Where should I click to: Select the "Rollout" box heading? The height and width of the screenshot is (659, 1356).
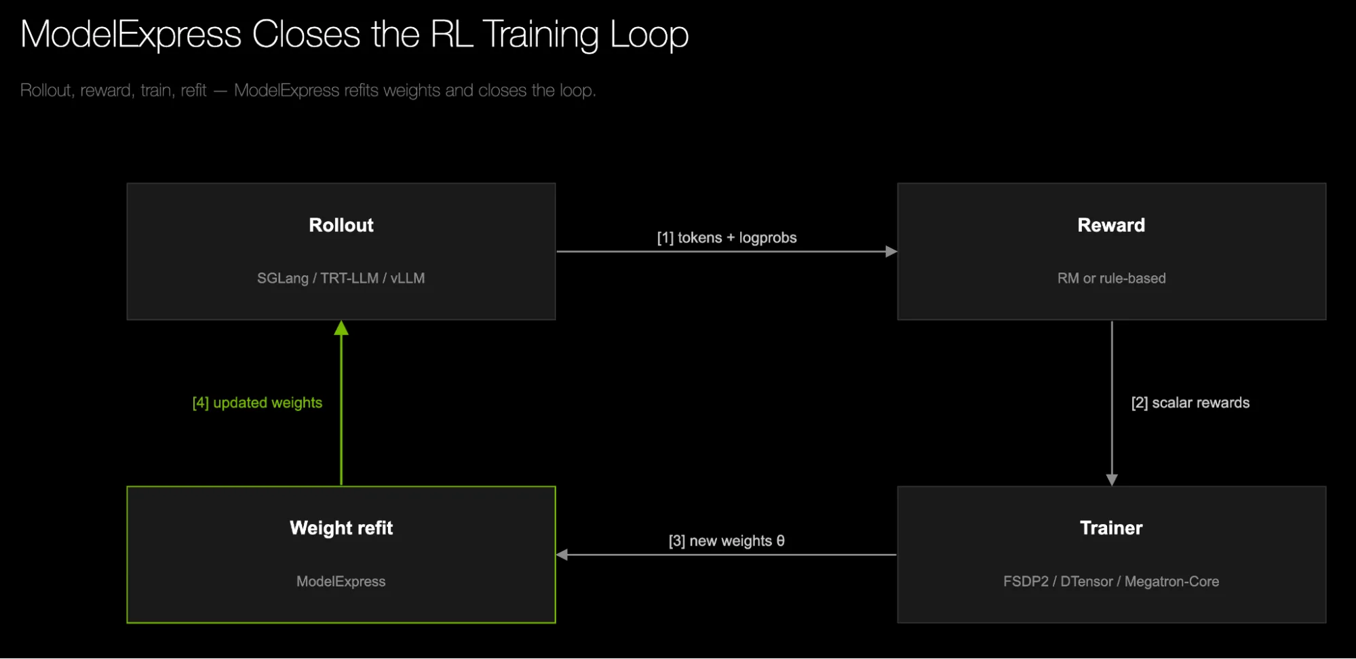pyautogui.click(x=341, y=225)
